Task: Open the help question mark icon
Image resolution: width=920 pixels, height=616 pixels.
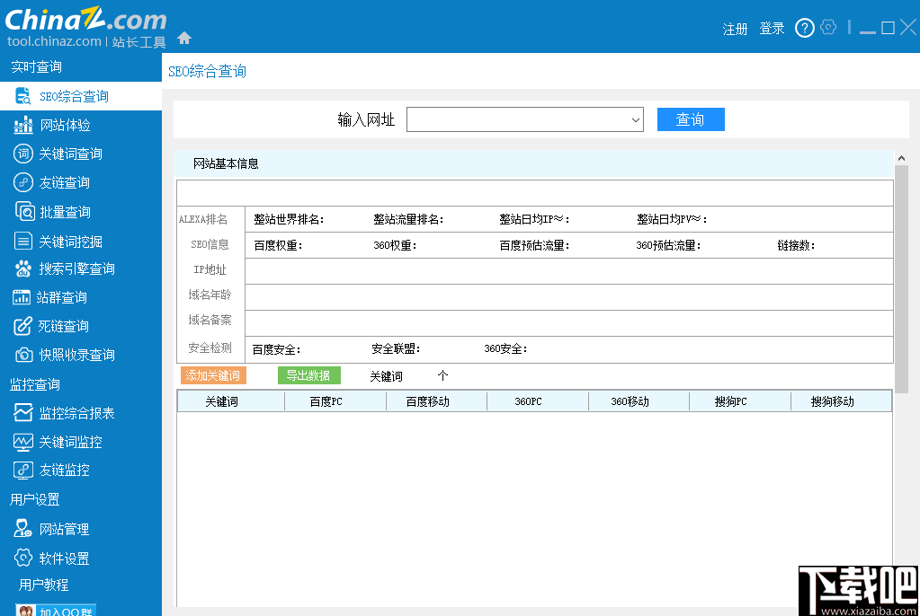Action: pos(803,27)
